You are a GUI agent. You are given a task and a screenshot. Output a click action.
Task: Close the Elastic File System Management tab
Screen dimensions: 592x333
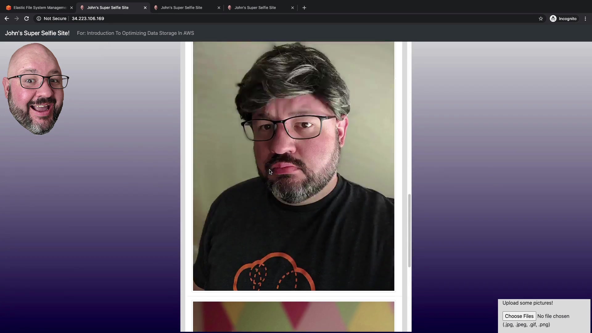click(72, 8)
